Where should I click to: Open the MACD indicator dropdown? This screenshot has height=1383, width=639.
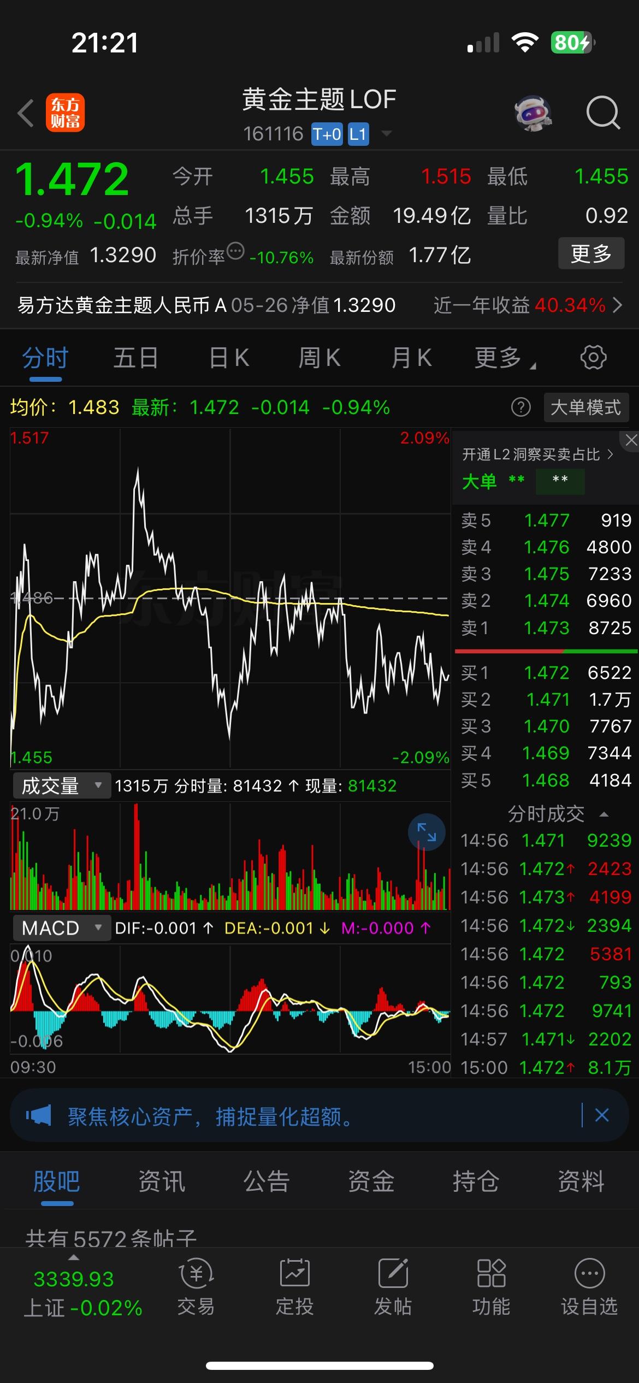coord(62,928)
